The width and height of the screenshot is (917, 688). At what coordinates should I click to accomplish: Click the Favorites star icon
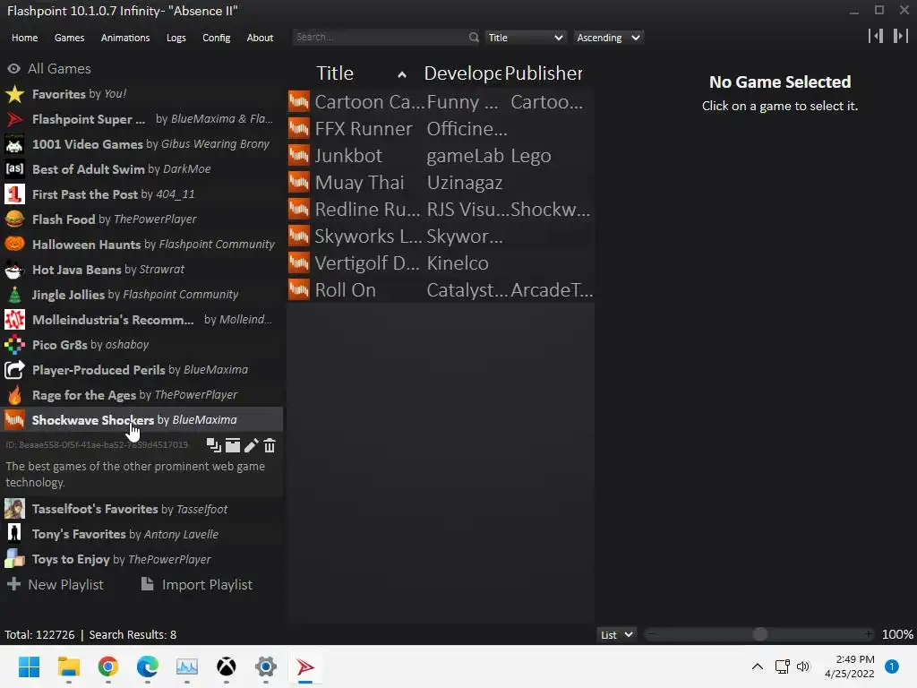[14, 94]
